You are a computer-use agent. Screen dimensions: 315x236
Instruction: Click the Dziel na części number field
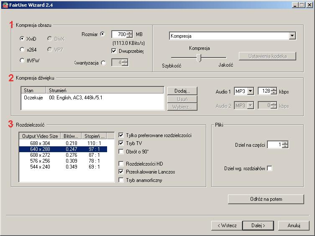(275, 145)
